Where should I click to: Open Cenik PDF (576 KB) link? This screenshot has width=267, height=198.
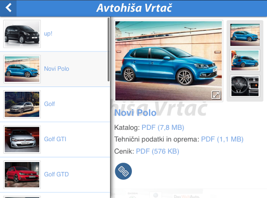click(x=157, y=151)
